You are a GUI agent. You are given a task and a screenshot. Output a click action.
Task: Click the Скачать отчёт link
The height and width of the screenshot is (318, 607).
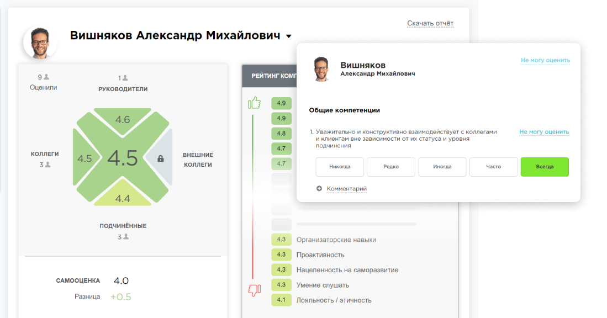tap(430, 23)
